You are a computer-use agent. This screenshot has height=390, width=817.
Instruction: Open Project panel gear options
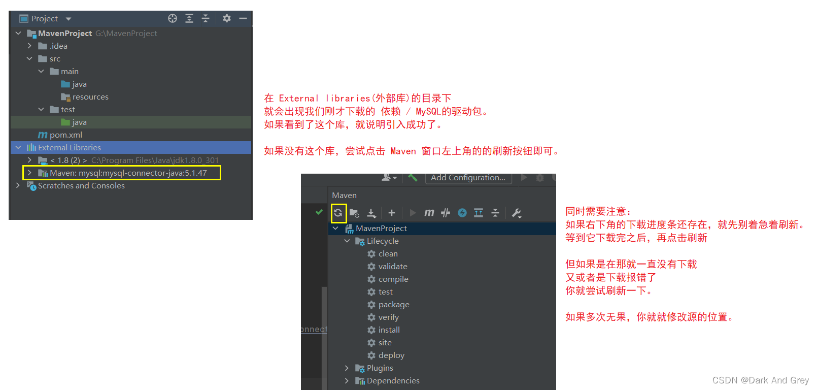pos(227,18)
